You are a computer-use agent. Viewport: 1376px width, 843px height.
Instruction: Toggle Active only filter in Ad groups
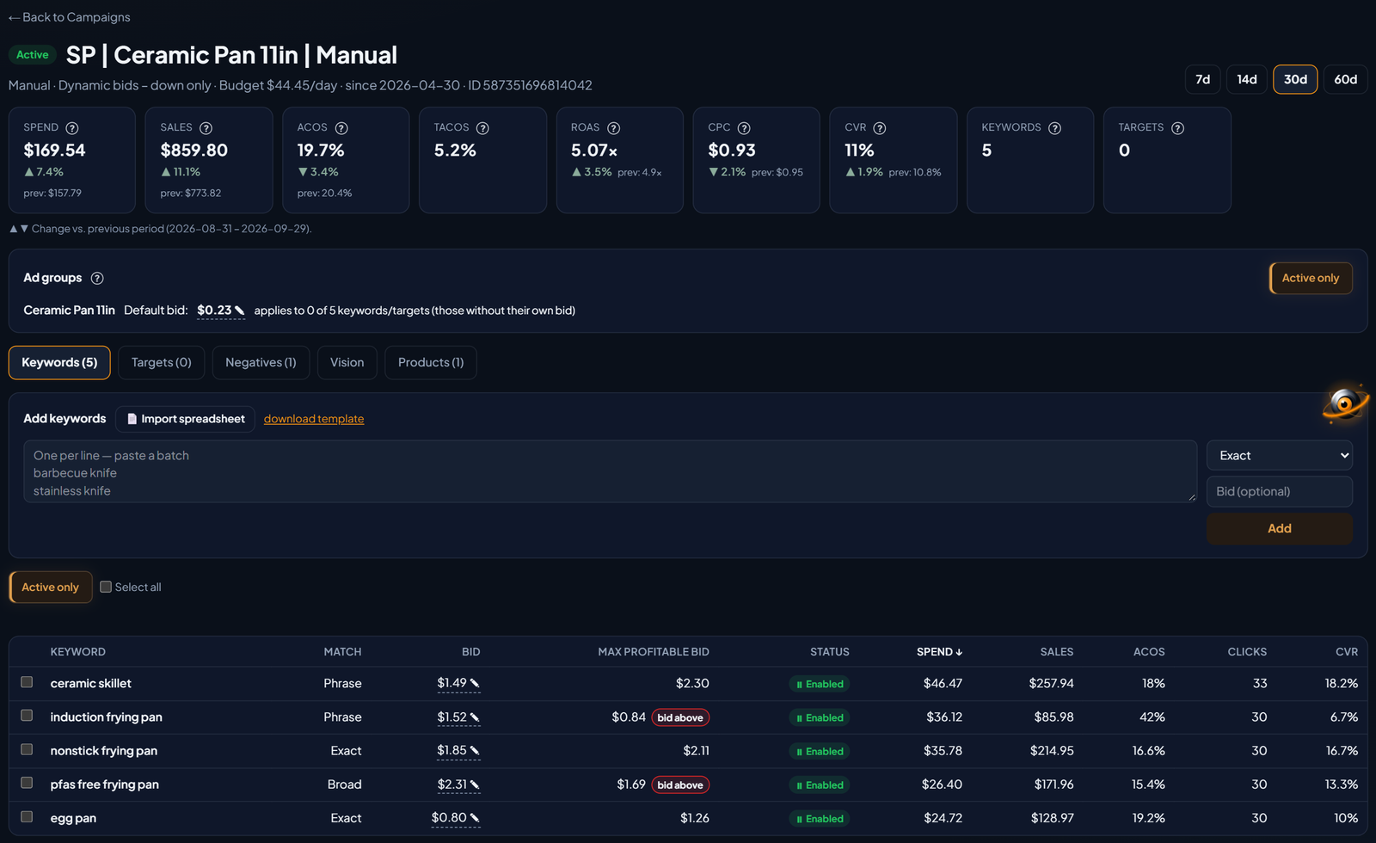1311,278
